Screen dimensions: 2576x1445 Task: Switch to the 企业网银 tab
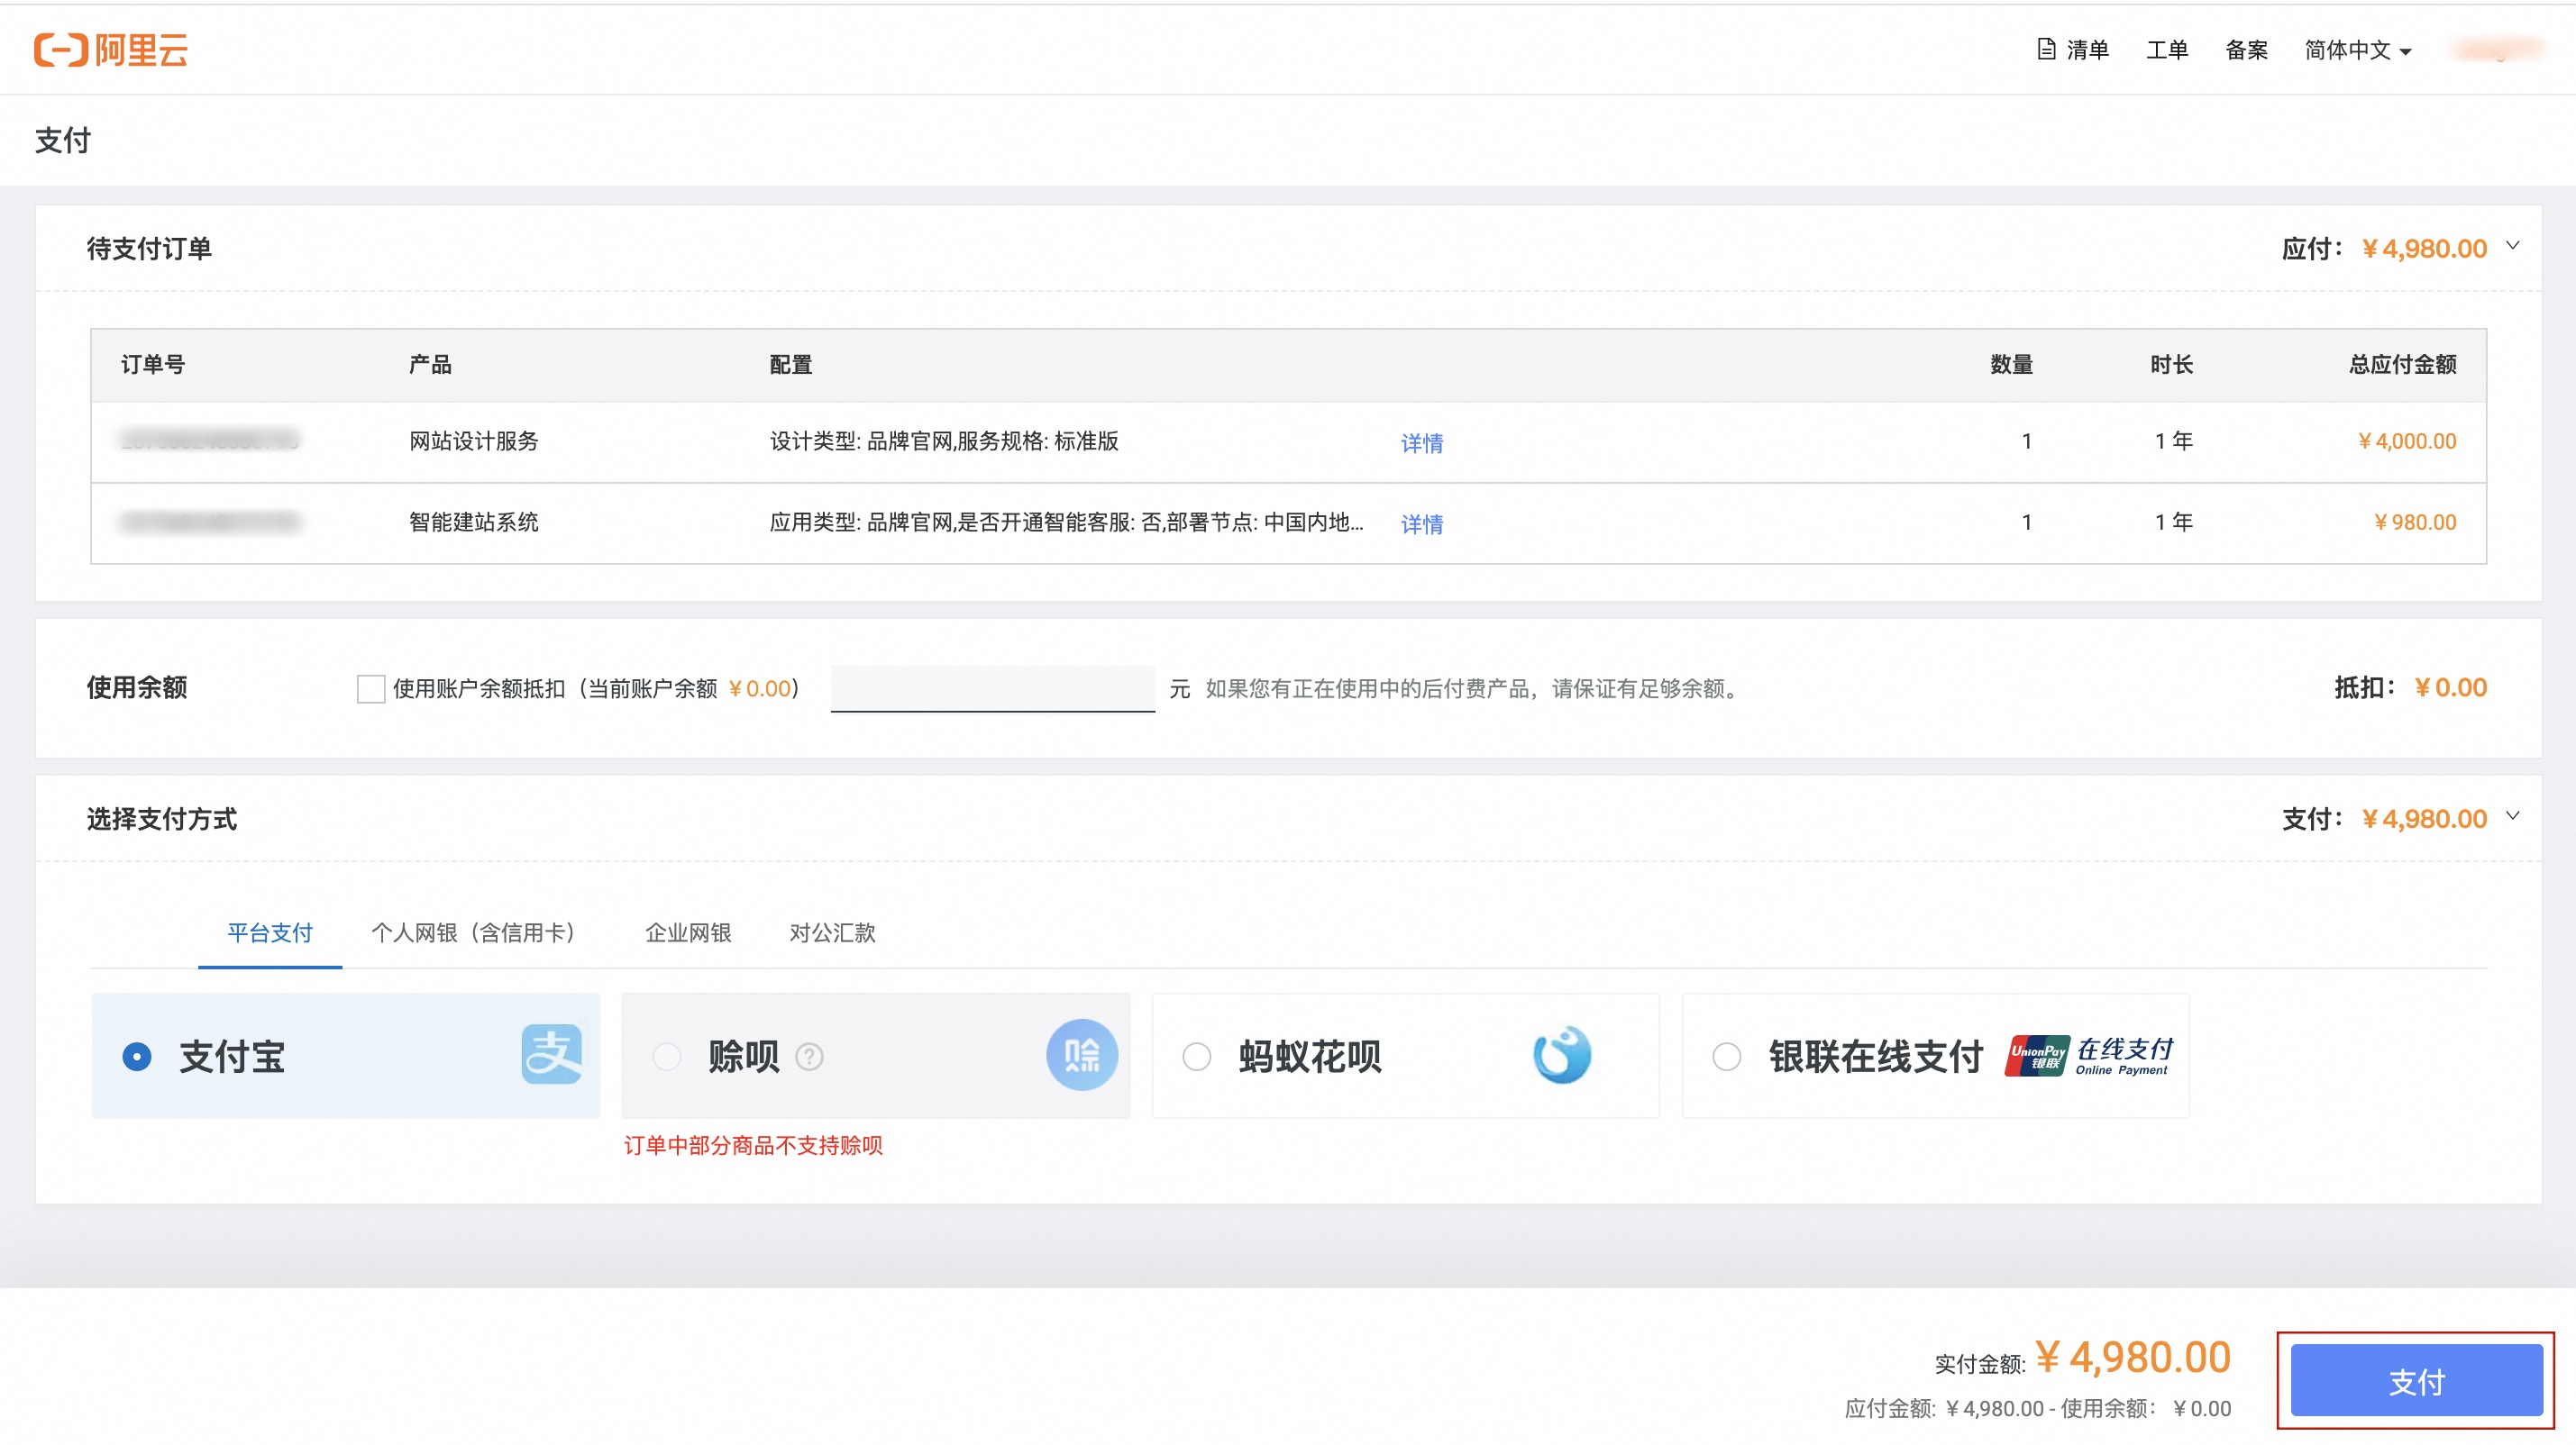(688, 932)
